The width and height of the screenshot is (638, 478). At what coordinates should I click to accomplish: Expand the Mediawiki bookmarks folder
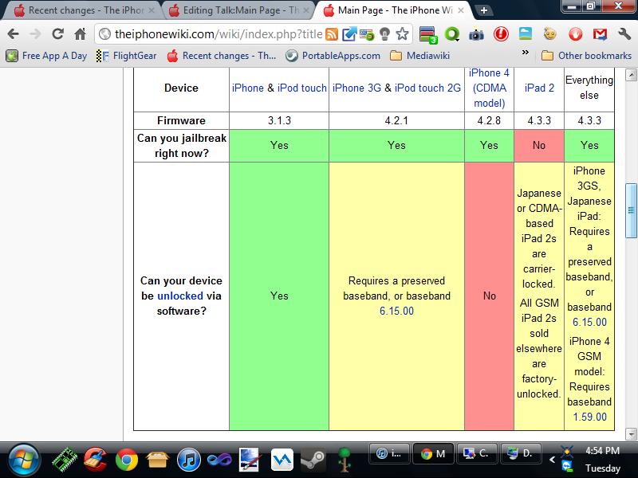click(x=420, y=56)
